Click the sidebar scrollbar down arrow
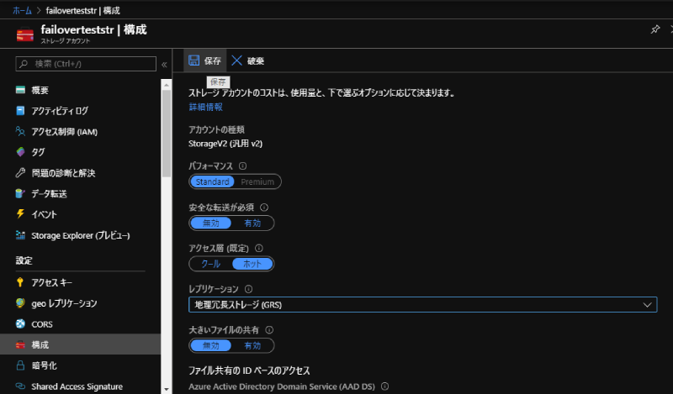The image size is (673, 394). [x=167, y=389]
